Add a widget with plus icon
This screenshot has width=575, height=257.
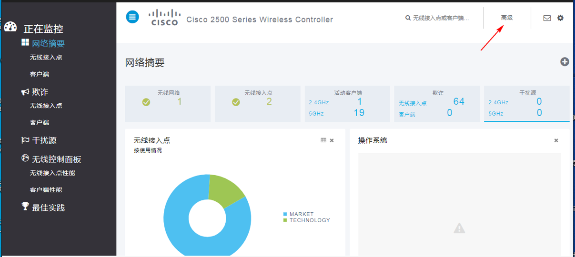tap(565, 62)
